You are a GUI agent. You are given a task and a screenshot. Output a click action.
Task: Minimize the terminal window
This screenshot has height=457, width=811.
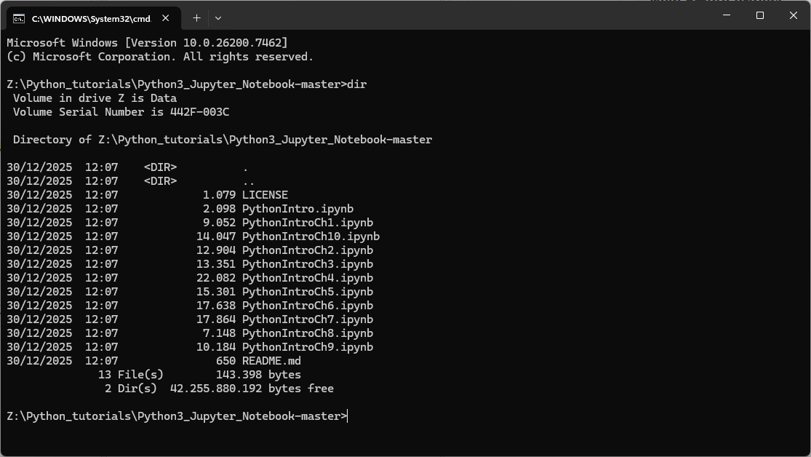point(727,15)
